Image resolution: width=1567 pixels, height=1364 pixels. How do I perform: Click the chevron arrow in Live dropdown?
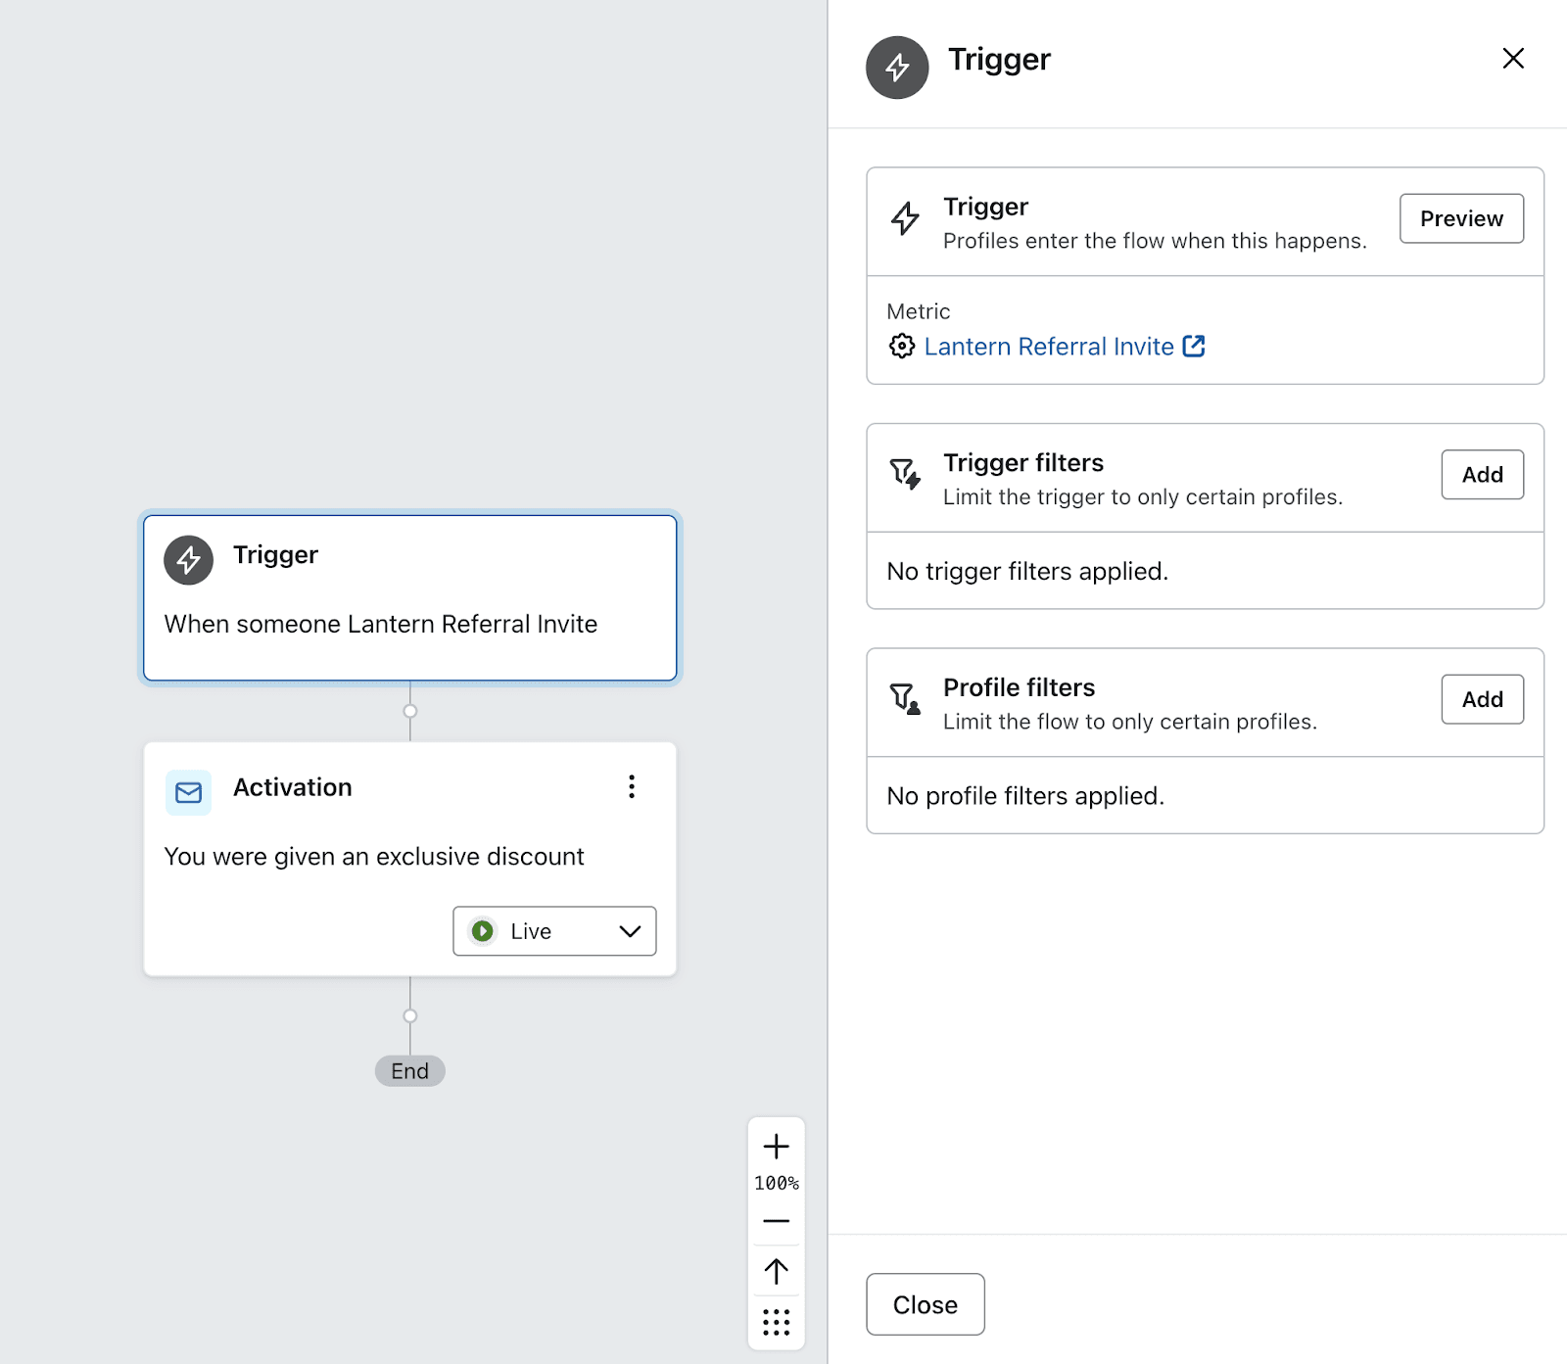[x=630, y=931]
